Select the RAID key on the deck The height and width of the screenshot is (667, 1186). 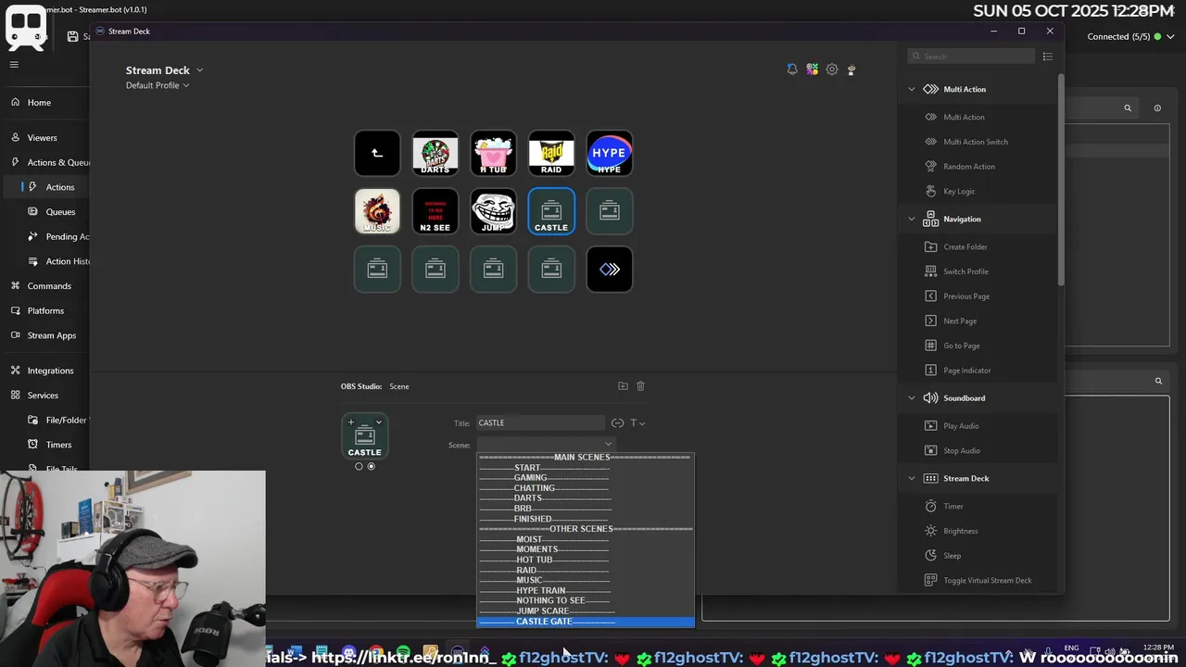[x=551, y=153]
